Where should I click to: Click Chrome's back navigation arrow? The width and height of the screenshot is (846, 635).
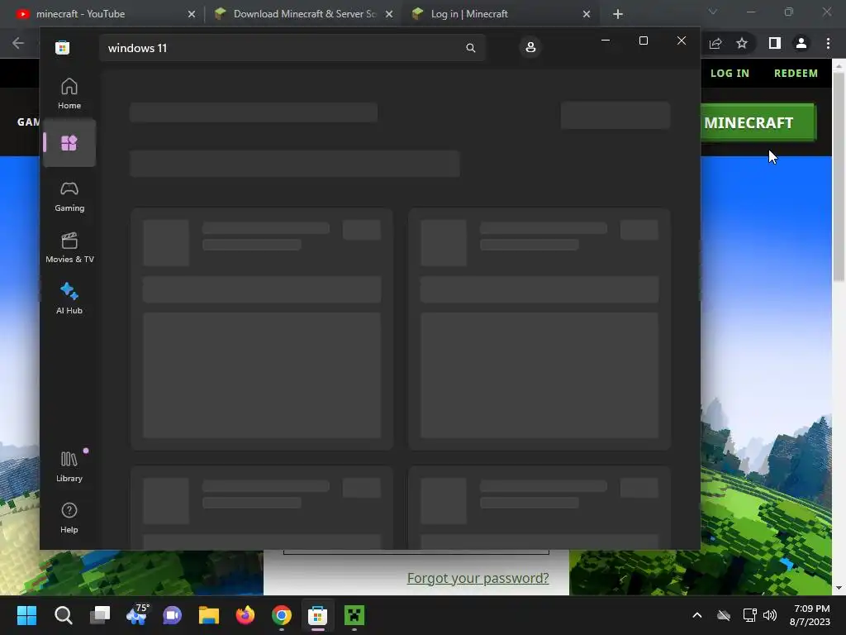pos(18,43)
